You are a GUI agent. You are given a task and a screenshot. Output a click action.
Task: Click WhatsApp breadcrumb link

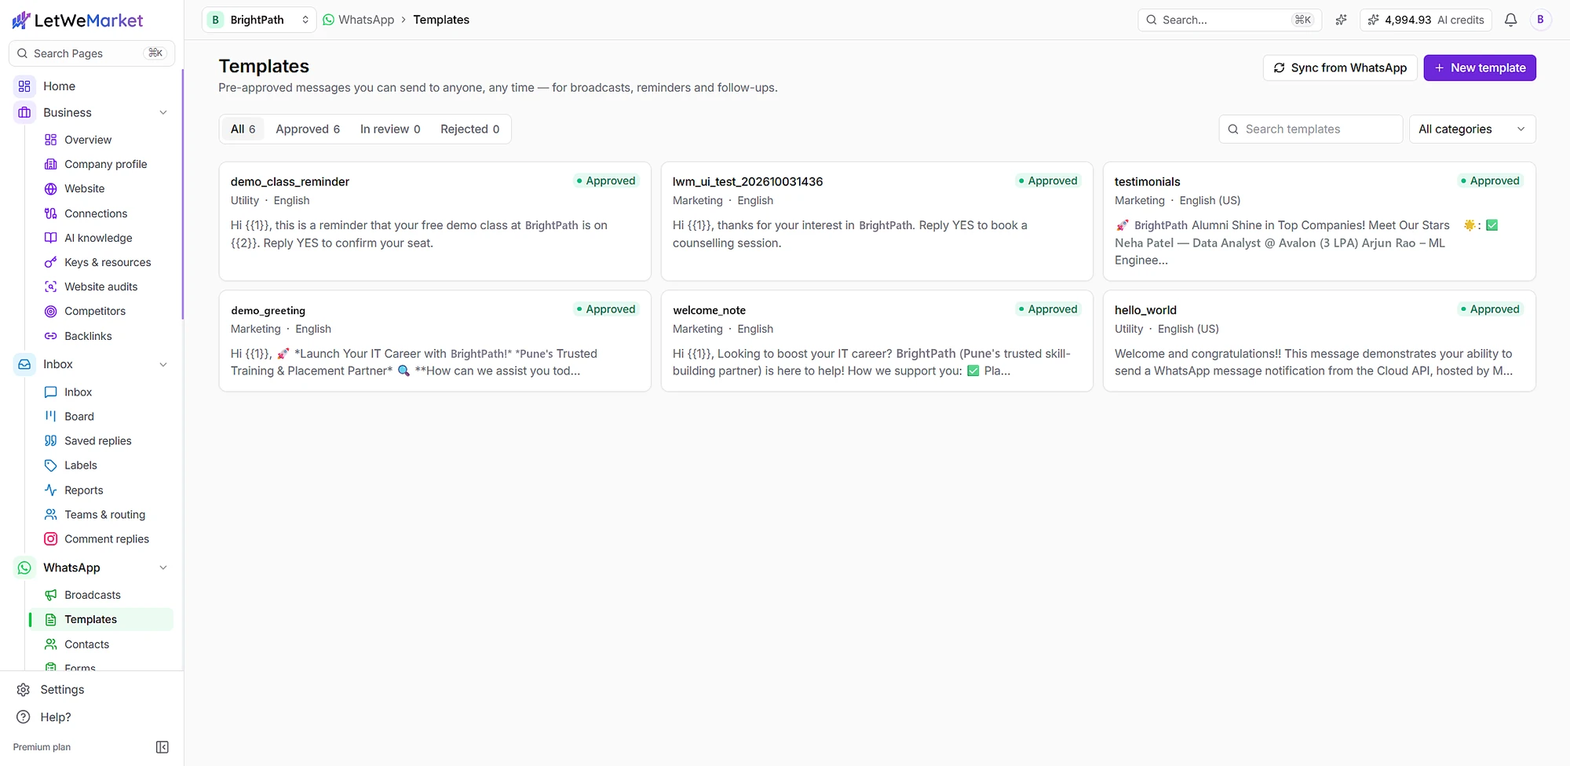point(359,20)
